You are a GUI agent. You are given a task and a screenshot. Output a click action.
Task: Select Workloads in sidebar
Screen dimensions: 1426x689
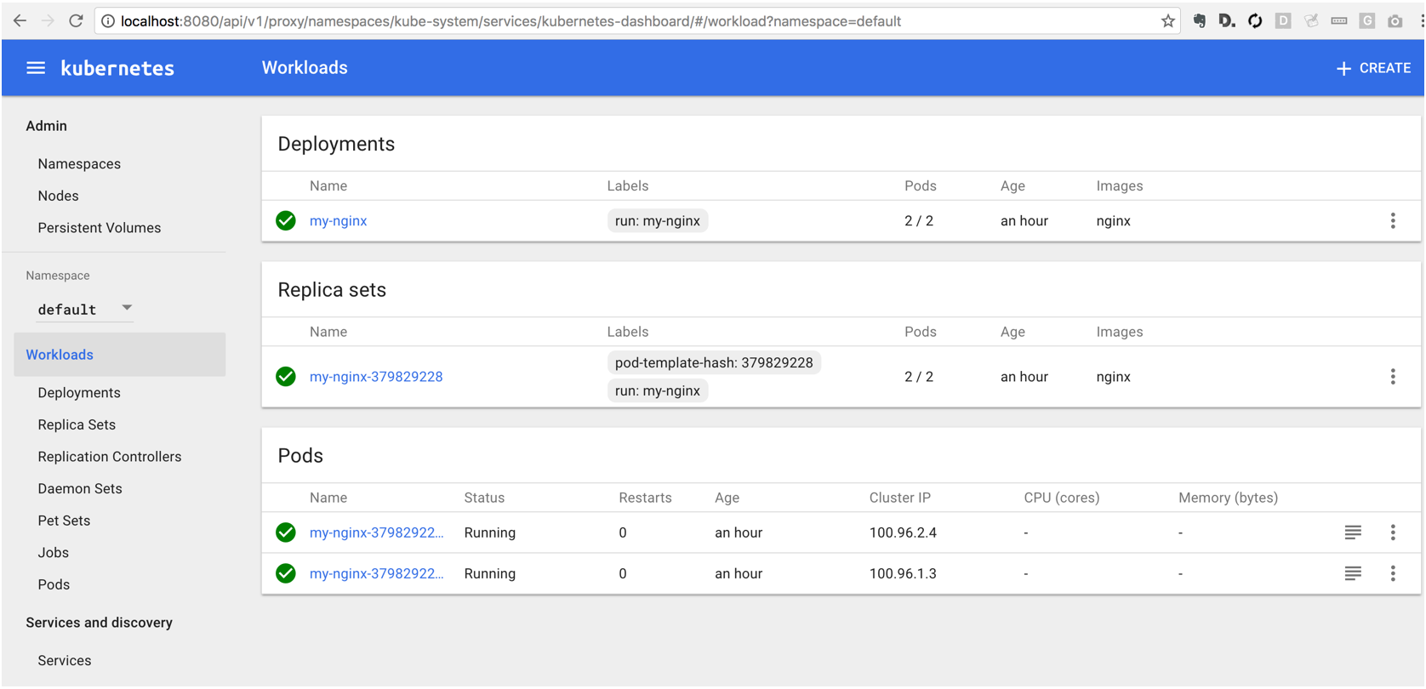120,355
